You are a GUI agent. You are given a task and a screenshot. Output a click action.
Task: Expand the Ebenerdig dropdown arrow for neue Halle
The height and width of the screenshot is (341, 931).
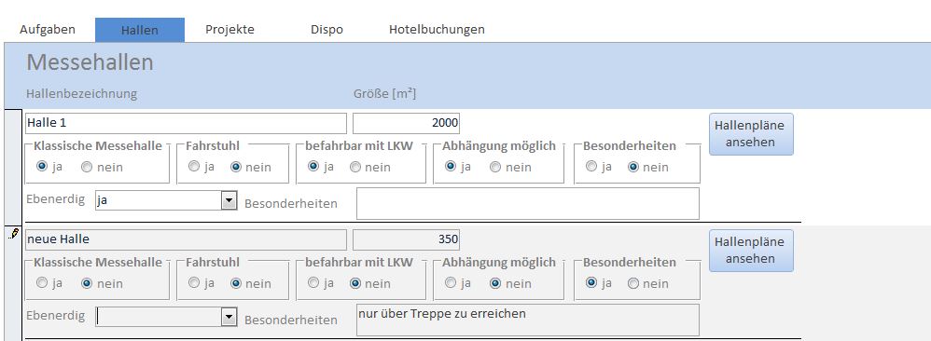pyautogui.click(x=229, y=318)
